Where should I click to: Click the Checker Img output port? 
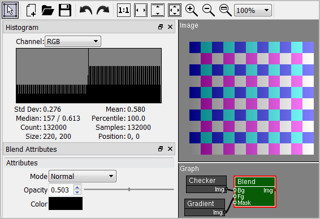coord(226,189)
